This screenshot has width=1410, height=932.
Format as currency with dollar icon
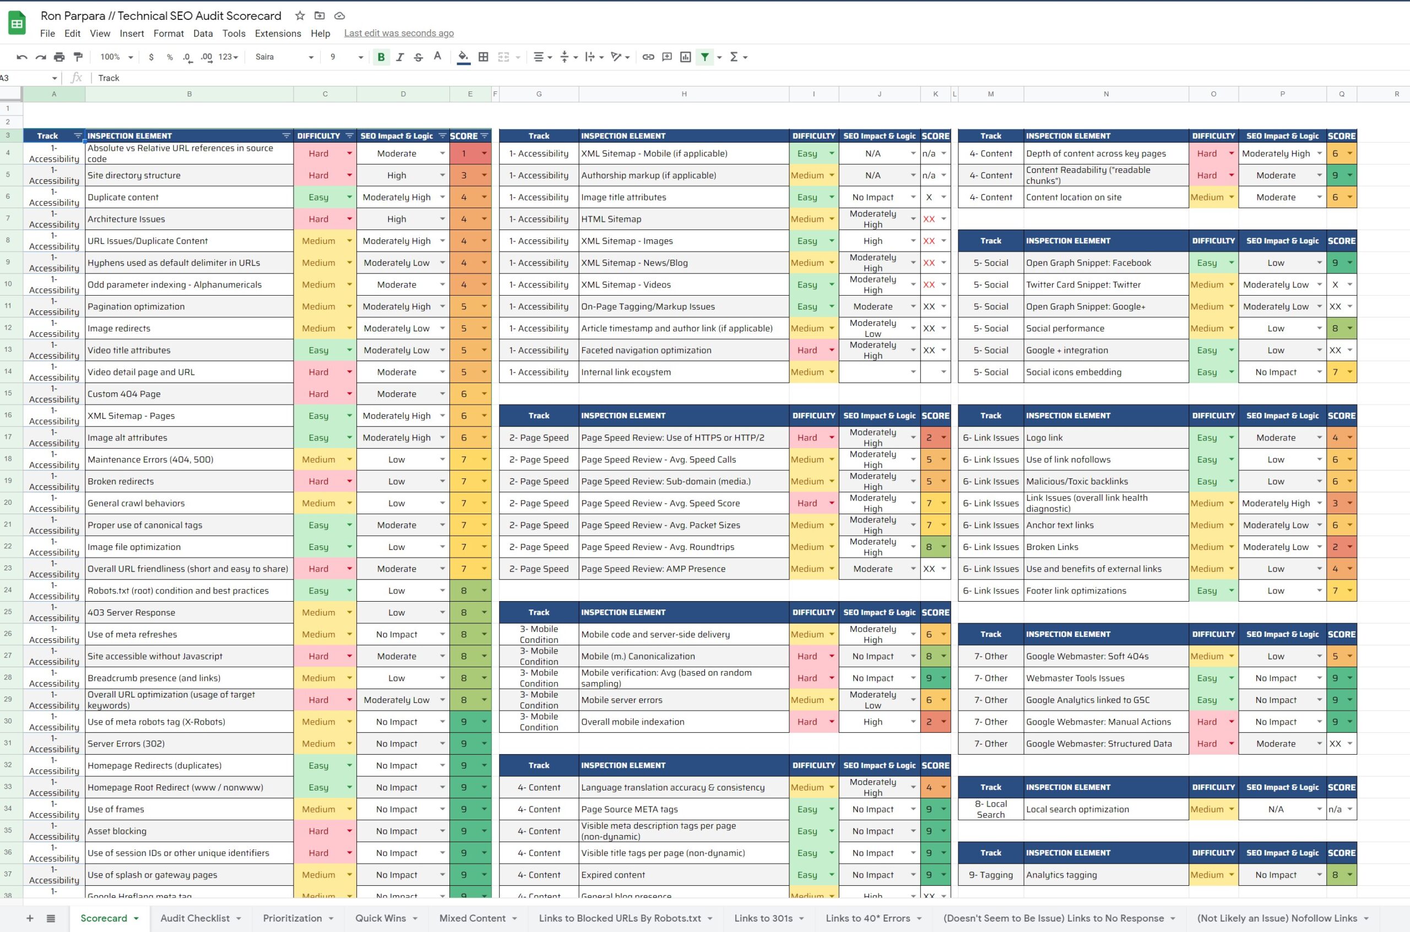[151, 57]
